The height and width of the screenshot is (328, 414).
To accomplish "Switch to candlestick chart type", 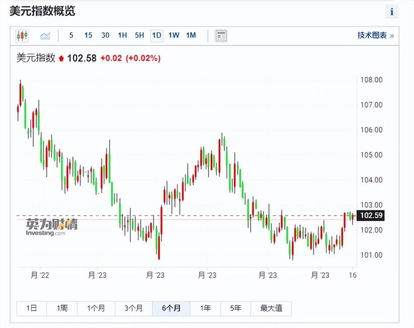I will click(22, 36).
